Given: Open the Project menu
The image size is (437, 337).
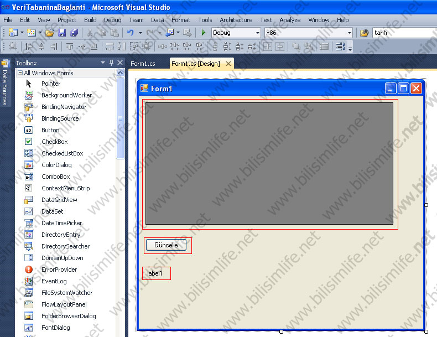Looking at the screenshot, I should tap(67, 20).
